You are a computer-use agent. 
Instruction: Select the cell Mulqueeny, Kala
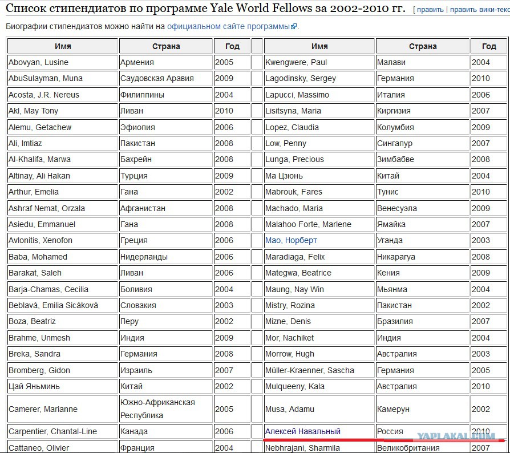[x=319, y=386]
